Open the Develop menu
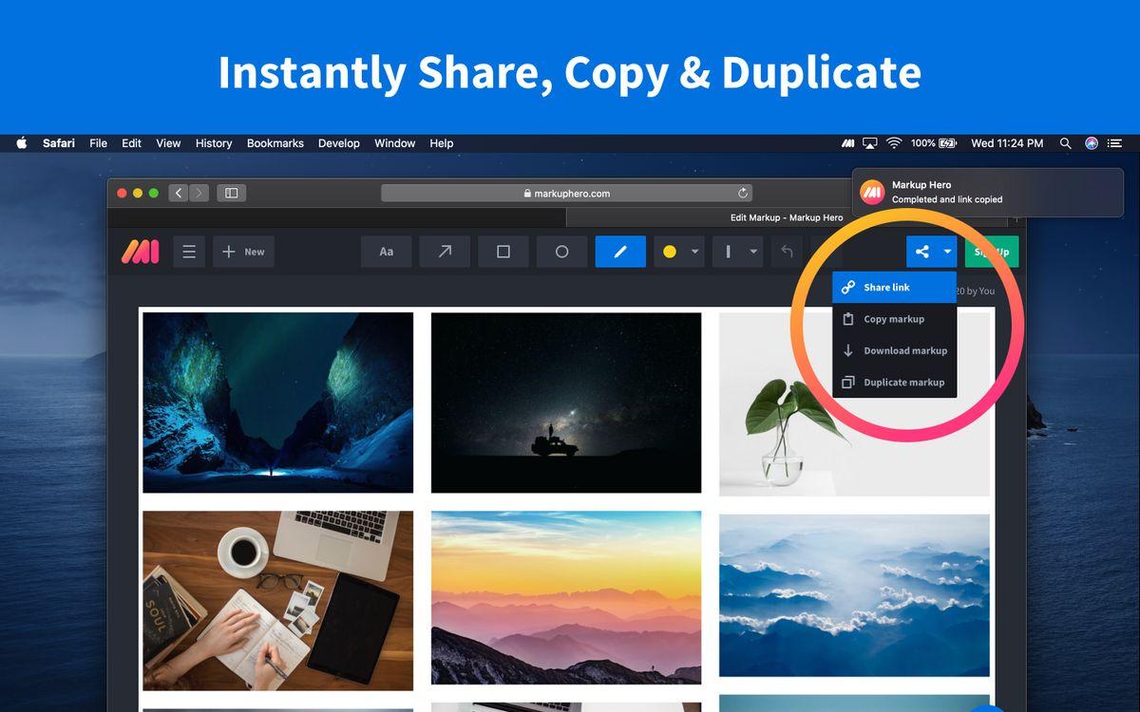The image size is (1140, 712). click(x=339, y=143)
